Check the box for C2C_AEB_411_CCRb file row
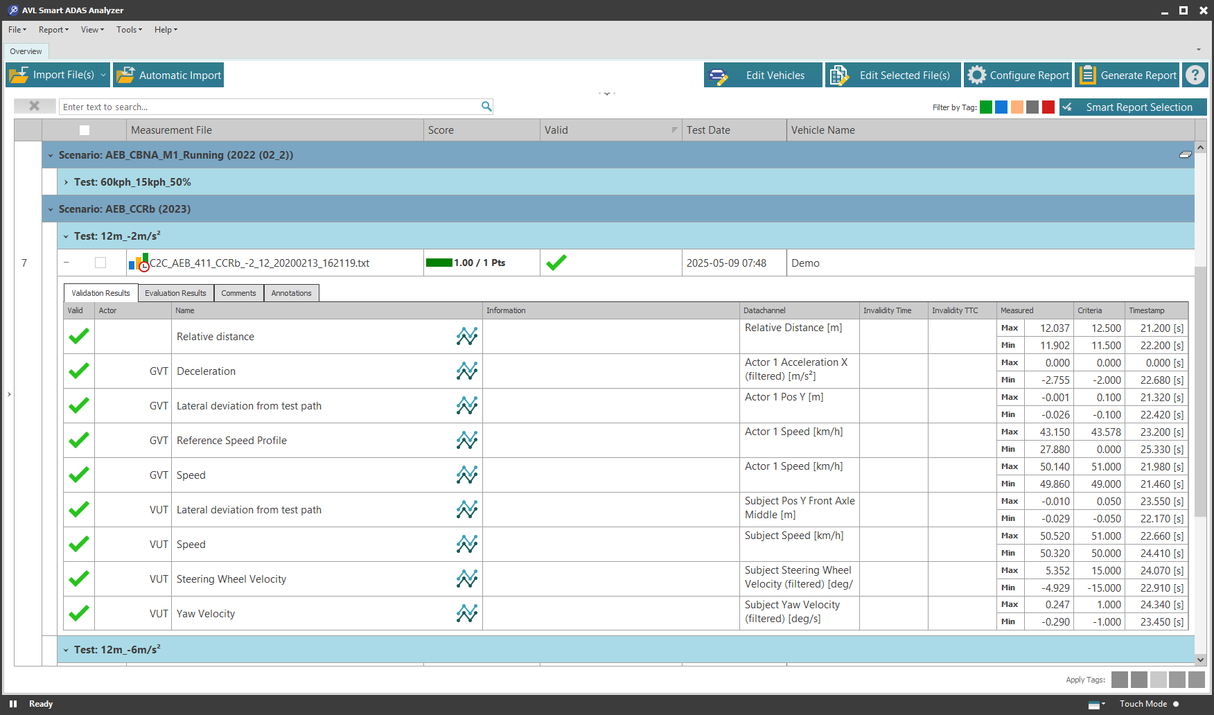Image resolution: width=1214 pixels, height=715 pixels. 100,263
